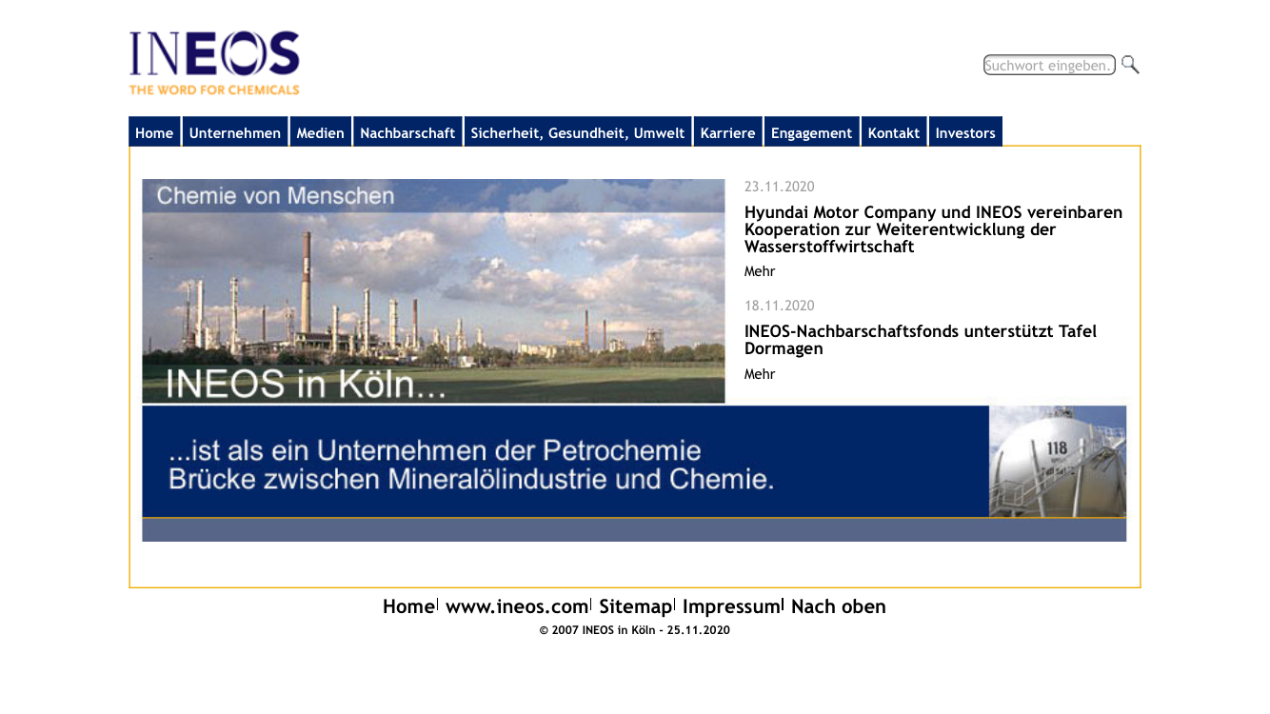
Task: Select the Medien menu item
Action: click(x=320, y=132)
